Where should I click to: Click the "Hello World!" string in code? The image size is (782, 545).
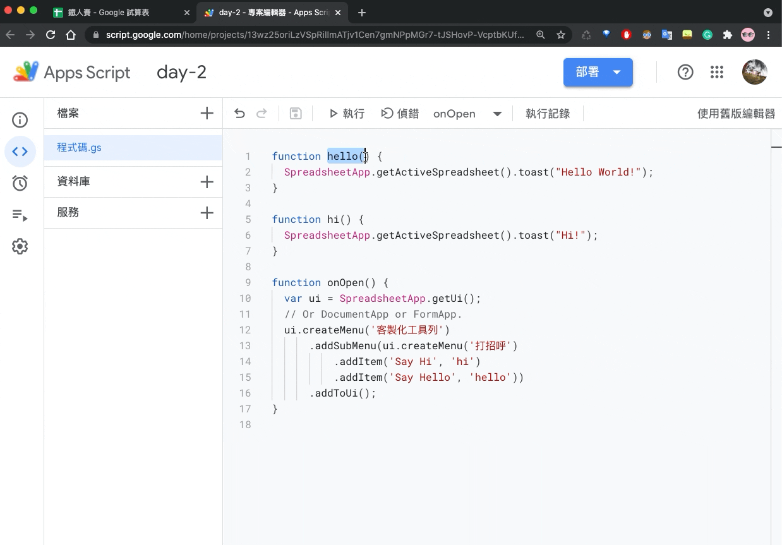[x=598, y=172]
